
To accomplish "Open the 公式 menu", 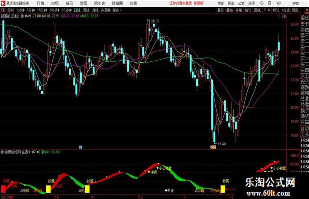I will coord(241,3).
